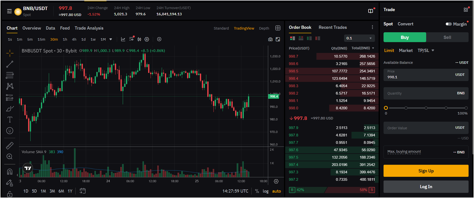Select the forecasting and measurement tool
Image resolution: width=474 pixels, height=198 pixels.
click(x=10, y=97)
